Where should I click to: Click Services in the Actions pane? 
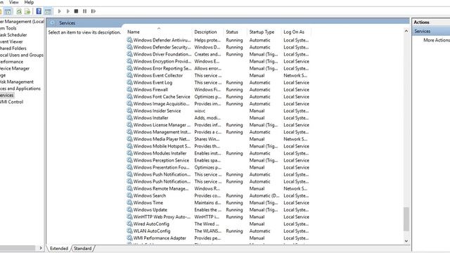pos(423,31)
